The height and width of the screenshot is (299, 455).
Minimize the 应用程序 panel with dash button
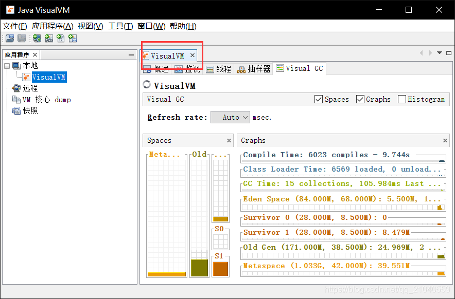tap(131, 55)
